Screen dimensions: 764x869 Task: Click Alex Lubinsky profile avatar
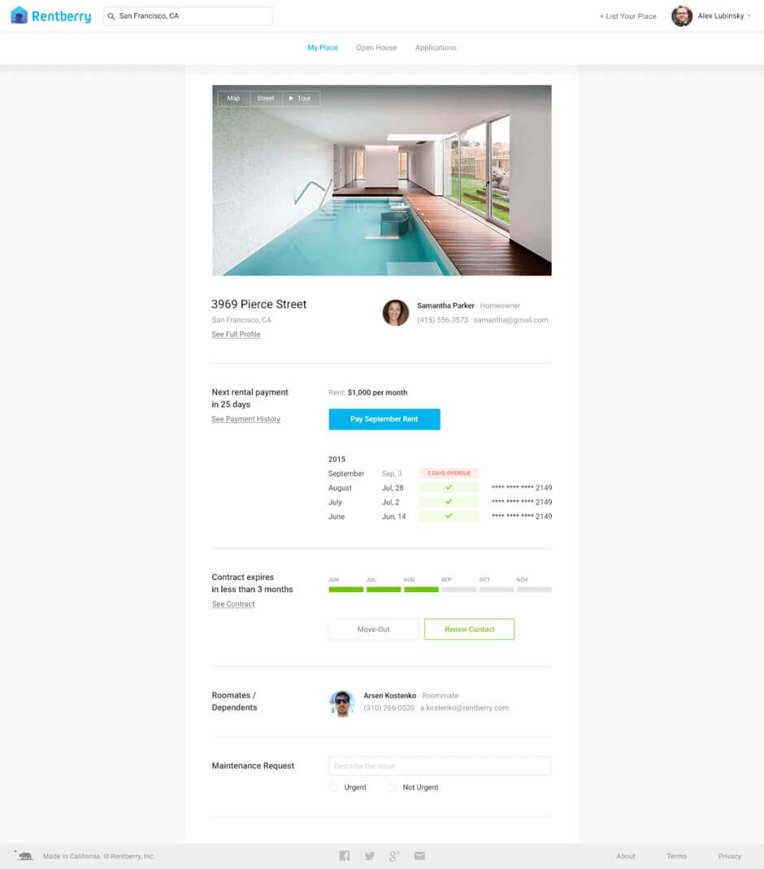tap(681, 16)
